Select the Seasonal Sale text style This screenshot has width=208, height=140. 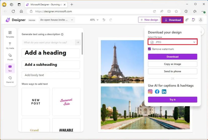[66, 102]
